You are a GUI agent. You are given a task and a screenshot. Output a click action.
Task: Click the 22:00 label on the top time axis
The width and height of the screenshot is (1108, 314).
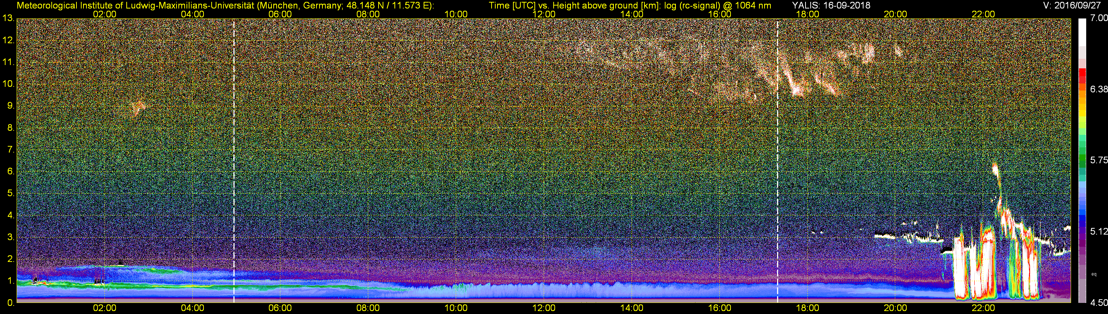coord(983,14)
